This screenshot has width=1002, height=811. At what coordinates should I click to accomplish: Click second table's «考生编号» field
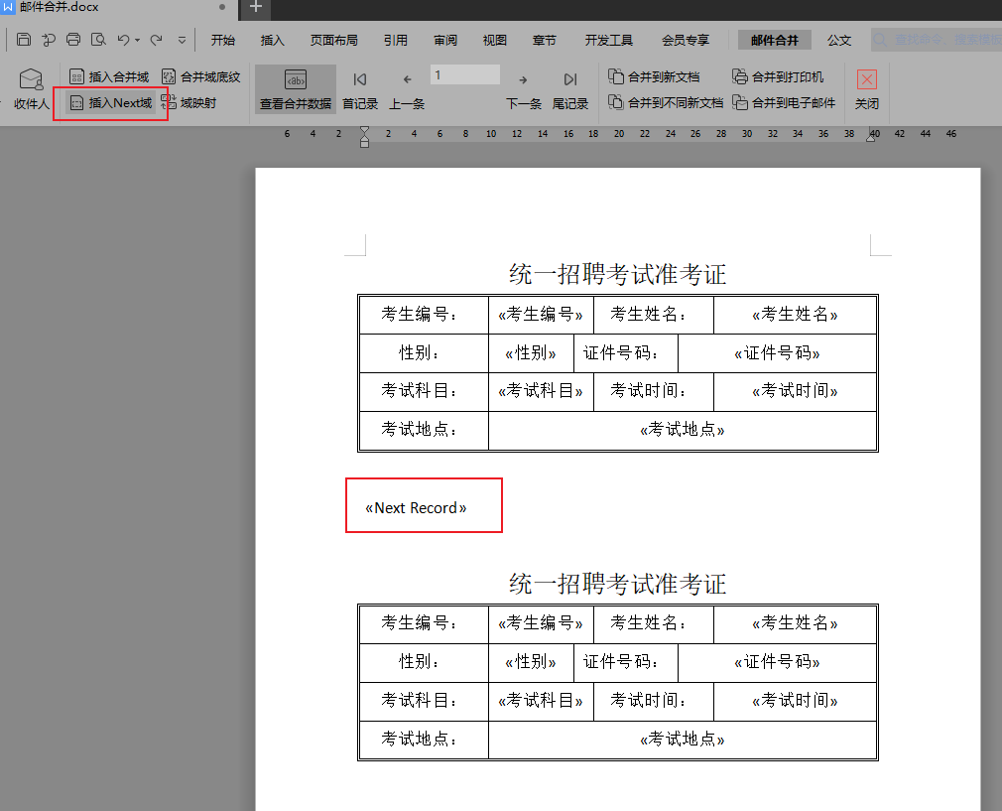point(541,623)
